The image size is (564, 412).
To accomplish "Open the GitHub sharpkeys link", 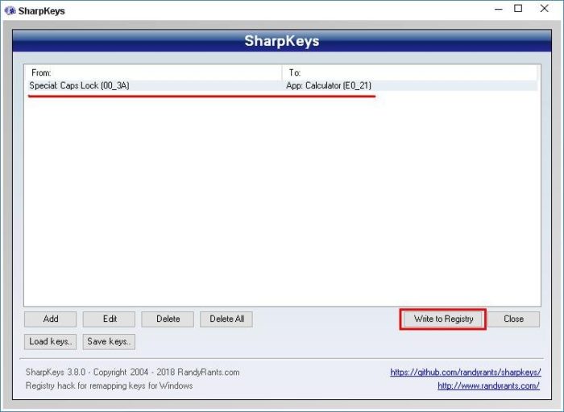I will 466,372.
